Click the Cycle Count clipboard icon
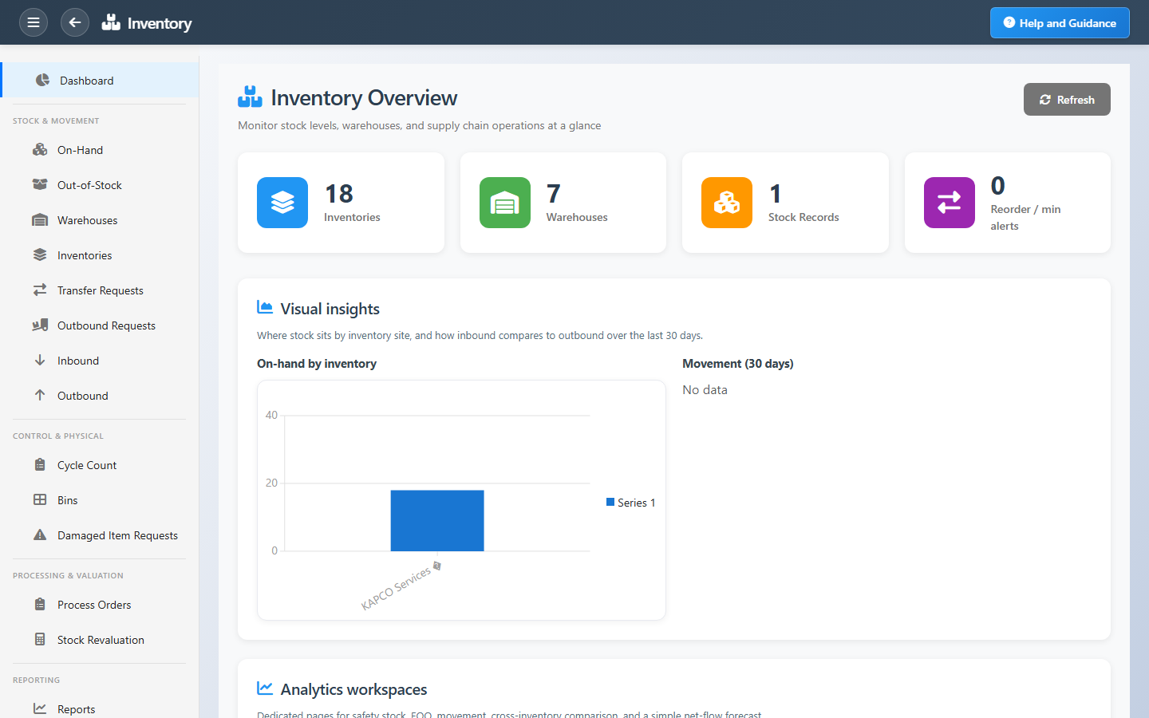1149x718 pixels. pyautogui.click(x=40, y=464)
